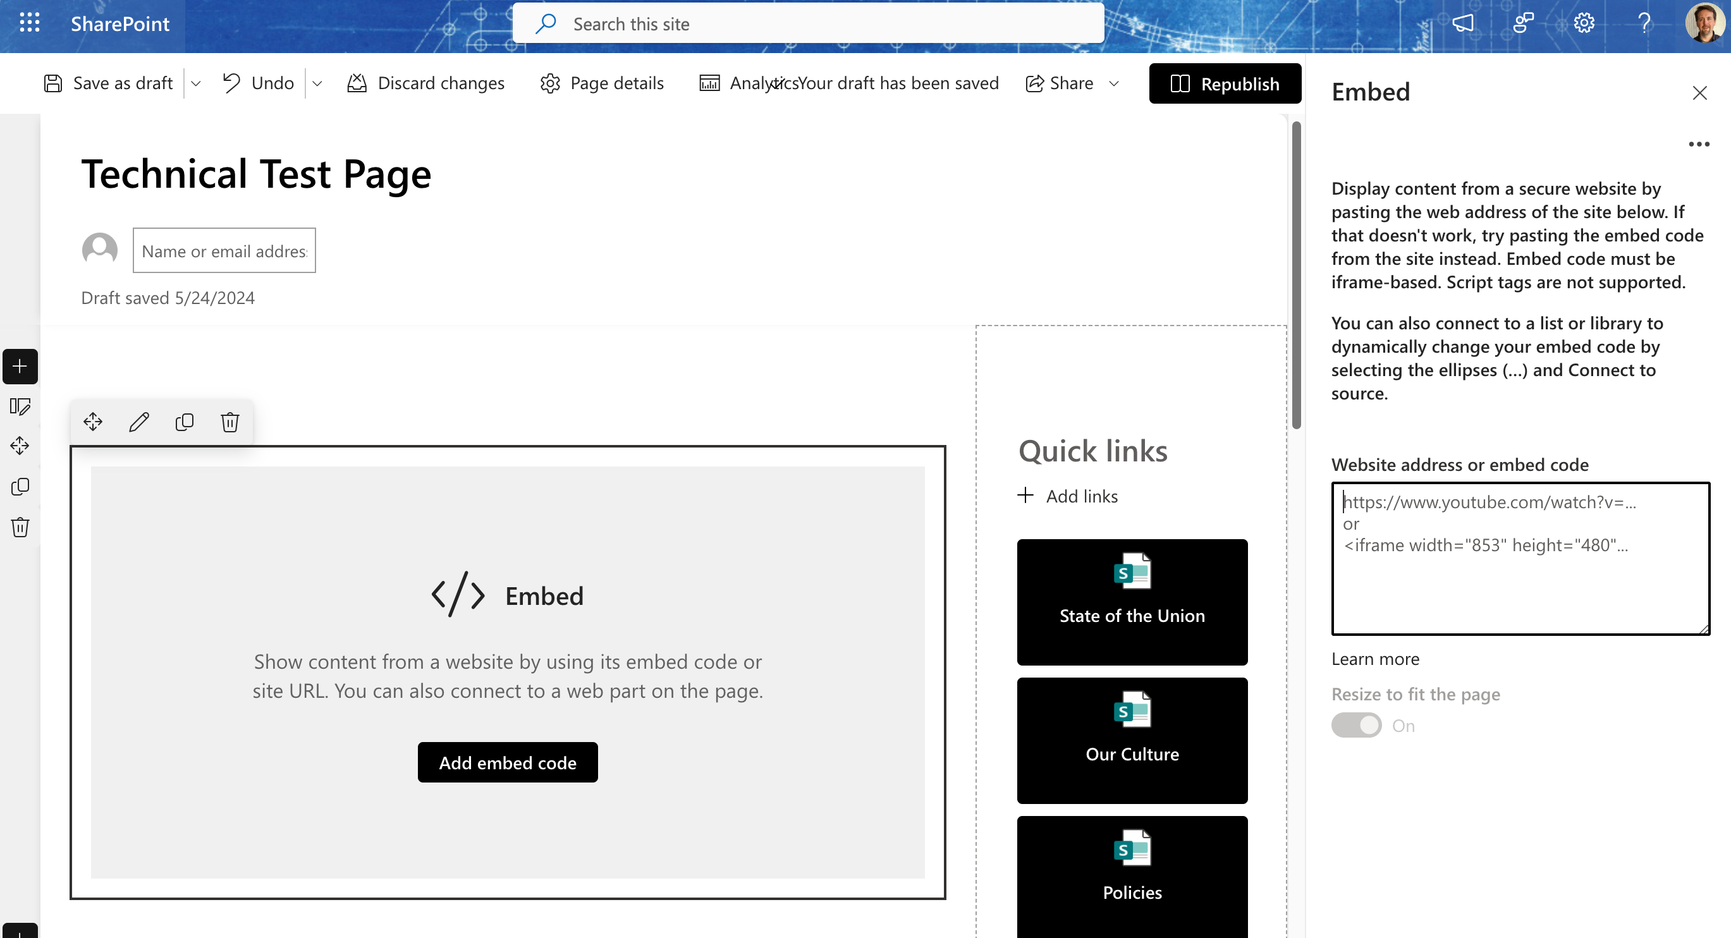Screen dimensions: 1731x938
Task: Delete the Embed web part
Action: 230,422
